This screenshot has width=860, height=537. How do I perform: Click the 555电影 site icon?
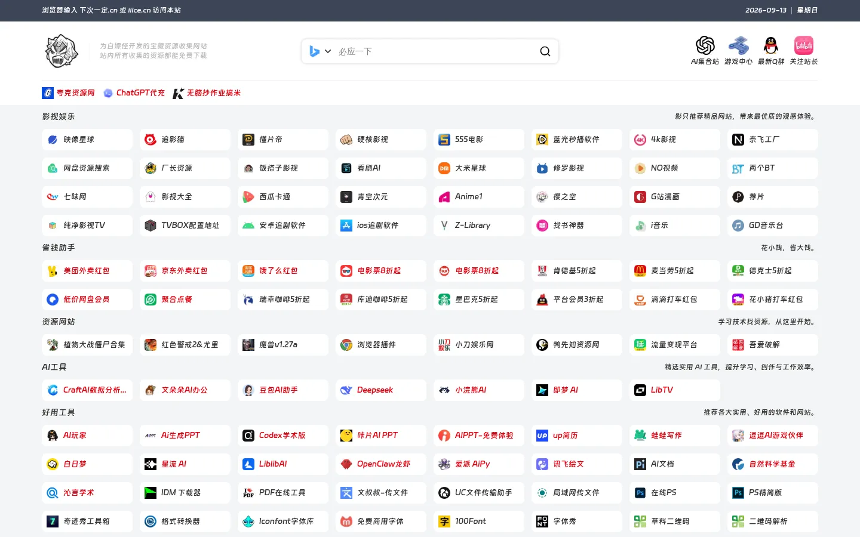point(444,140)
